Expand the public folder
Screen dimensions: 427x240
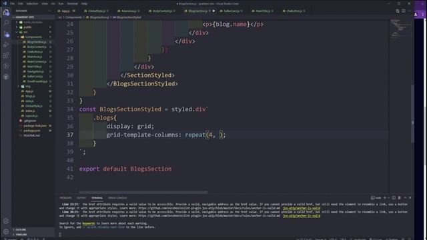click(27, 27)
